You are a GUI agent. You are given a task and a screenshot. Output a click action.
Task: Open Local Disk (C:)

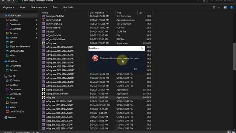point(17,112)
